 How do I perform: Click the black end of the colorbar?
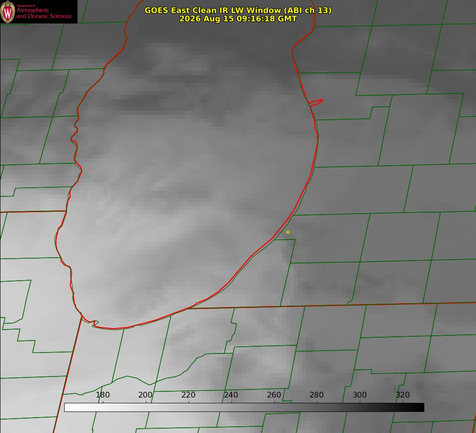pyautogui.click(x=421, y=407)
